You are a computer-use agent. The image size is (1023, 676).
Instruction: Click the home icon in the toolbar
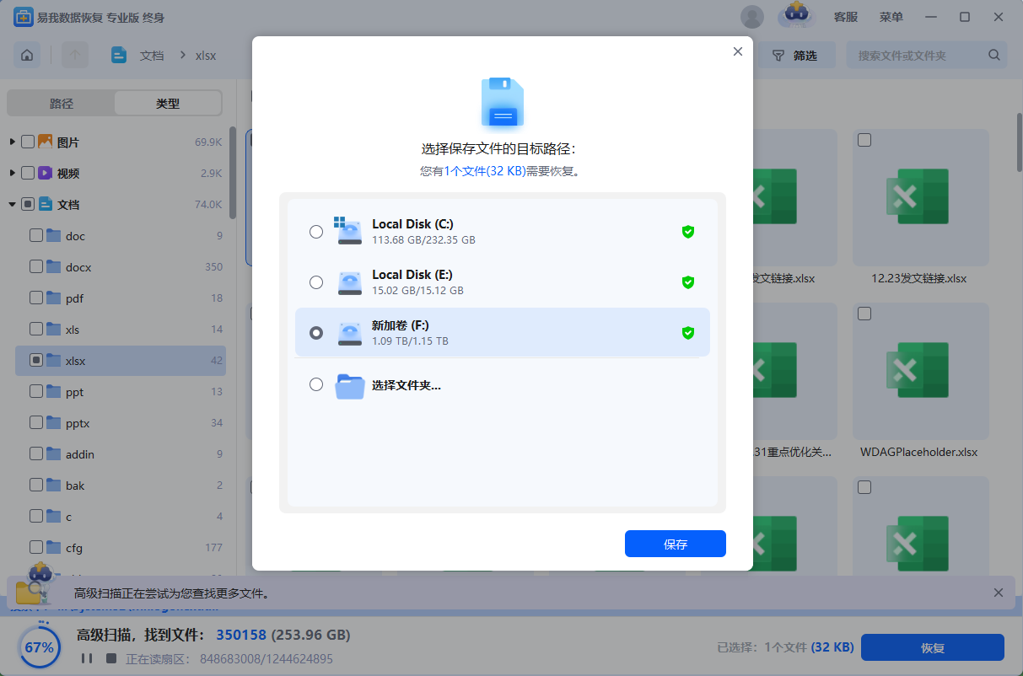coord(27,56)
